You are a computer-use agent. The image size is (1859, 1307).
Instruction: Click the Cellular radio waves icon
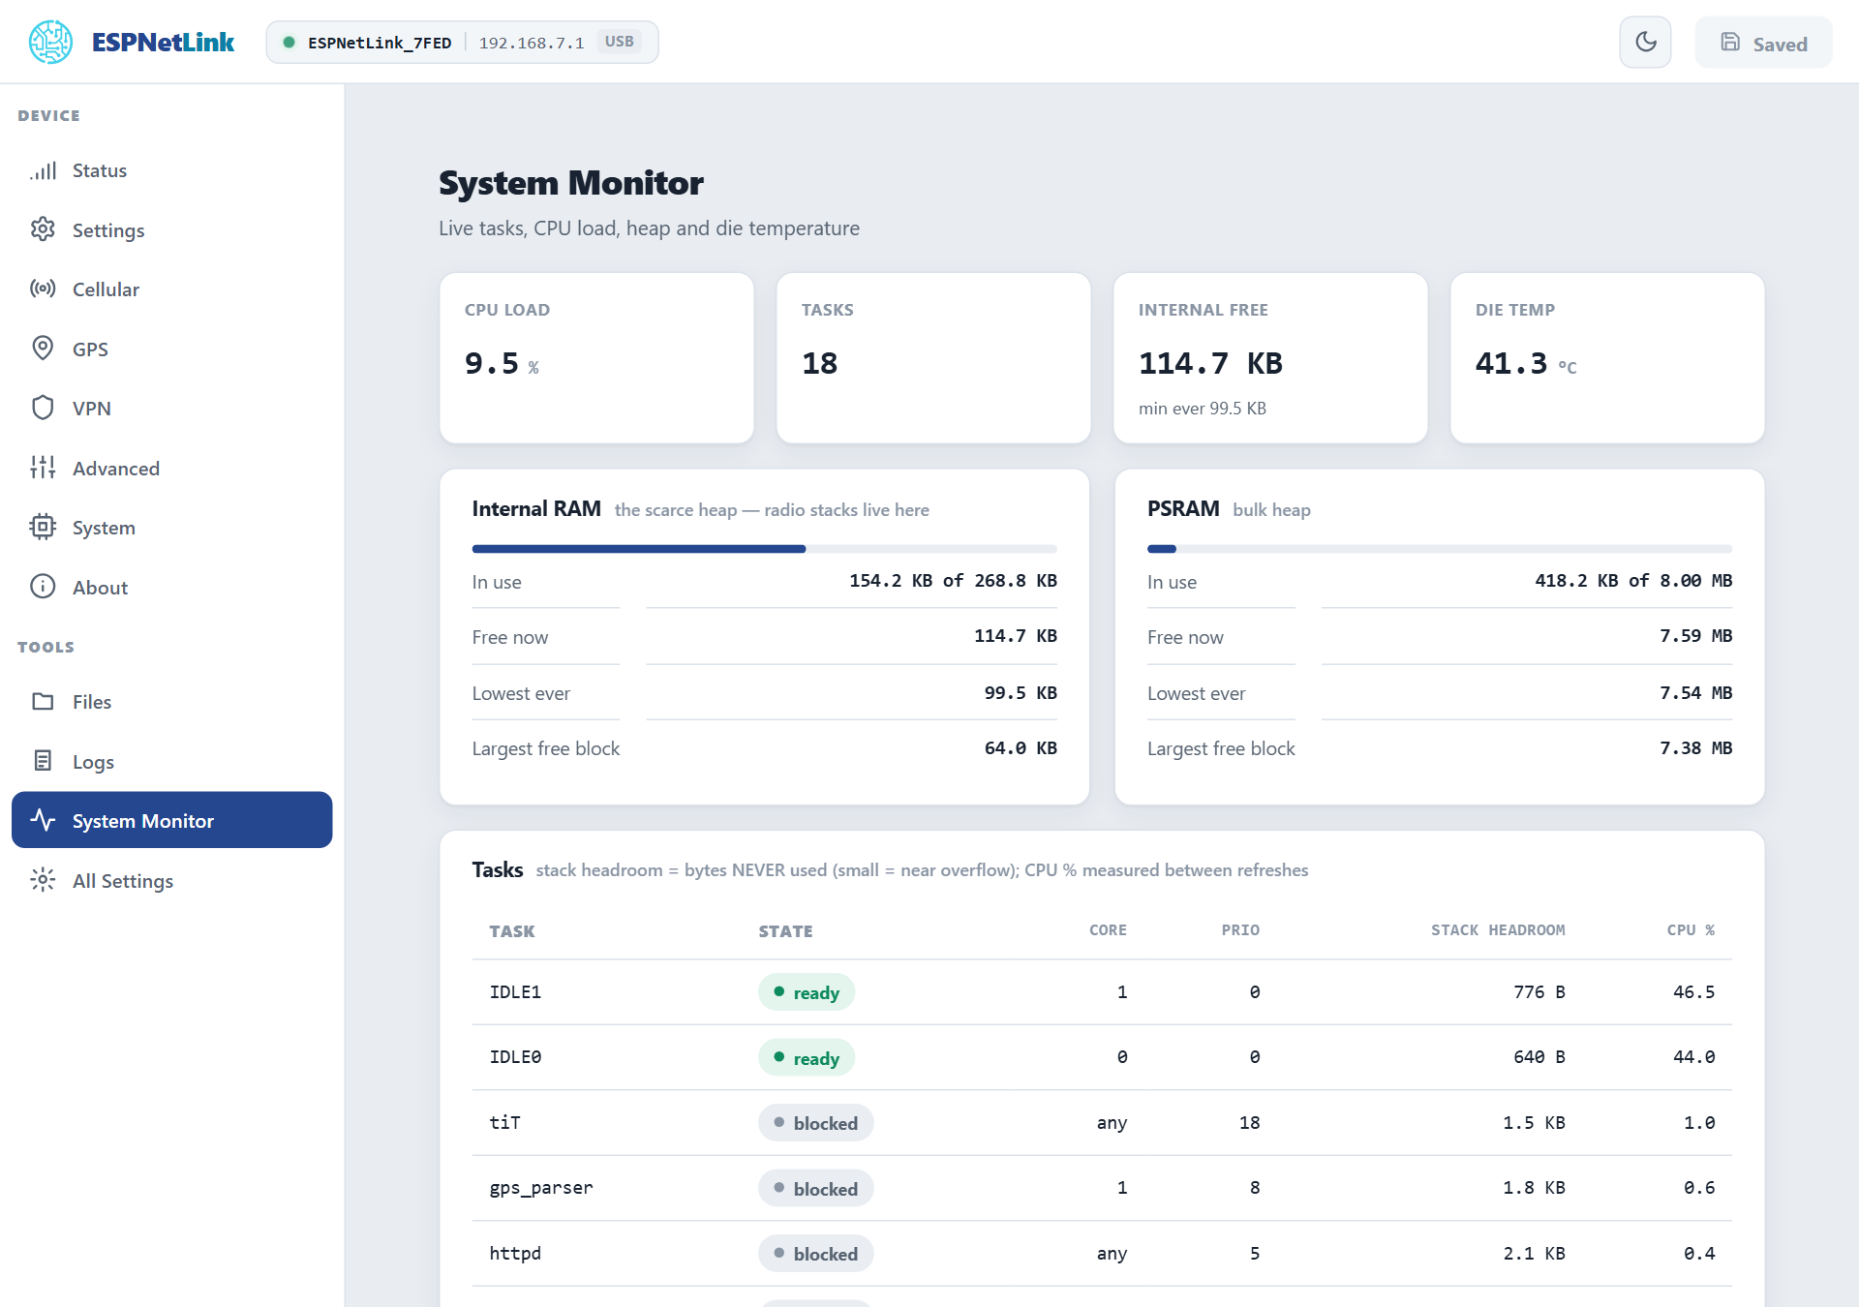[43, 289]
